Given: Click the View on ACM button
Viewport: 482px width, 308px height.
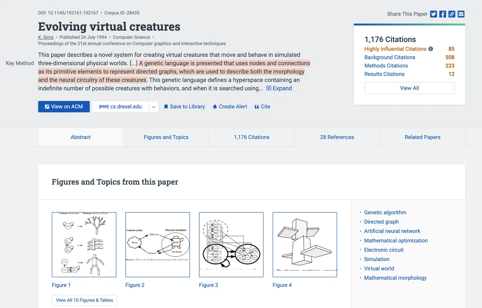Looking at the screenshot, I should 64,107.
